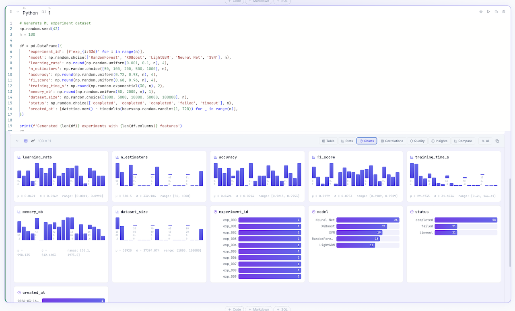Duplicate the current code cell
This screenshot has width=515, height=311.
(496, 12)
